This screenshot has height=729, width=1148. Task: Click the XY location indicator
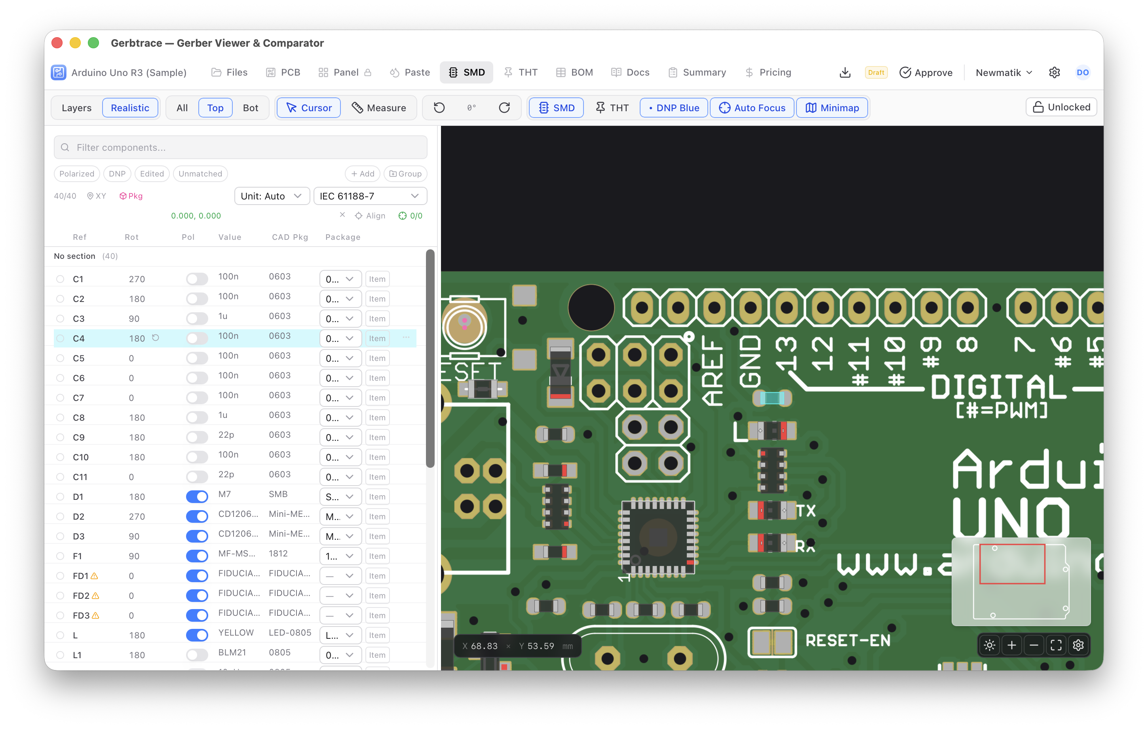tap(97, 196)
